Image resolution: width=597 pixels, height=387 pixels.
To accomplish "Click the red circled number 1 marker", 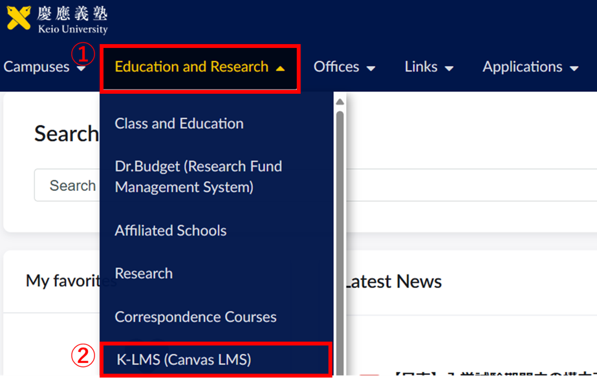I will 83,54.
